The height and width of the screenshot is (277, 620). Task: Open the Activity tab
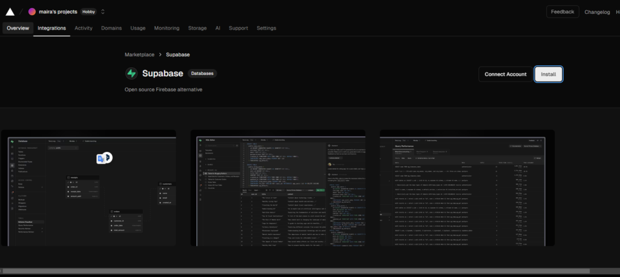pyautogui.click(x=84, y=28)
